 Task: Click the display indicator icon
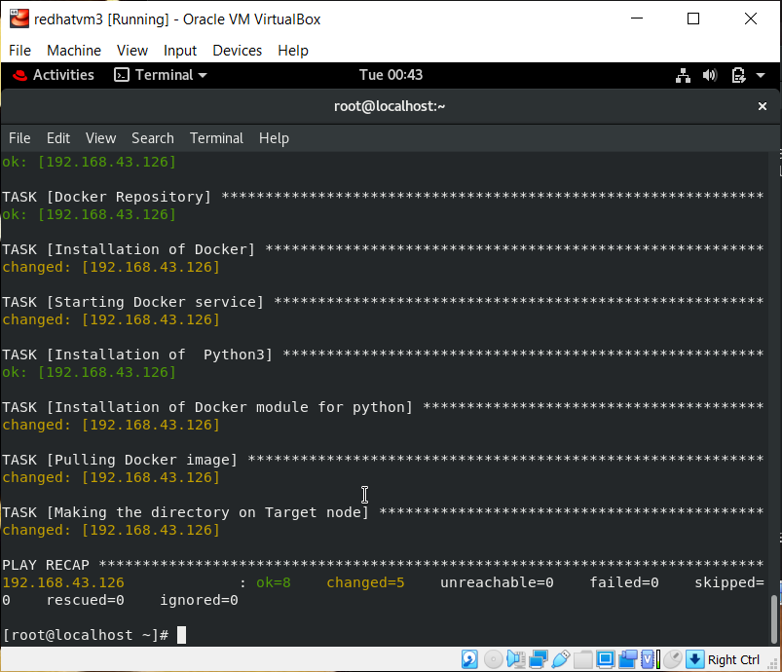606,659
